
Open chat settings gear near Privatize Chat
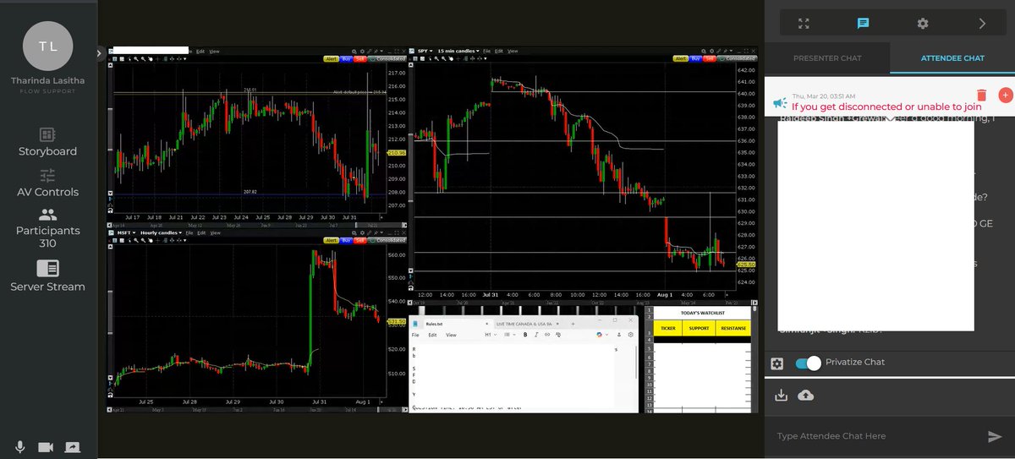click(777, 363)
